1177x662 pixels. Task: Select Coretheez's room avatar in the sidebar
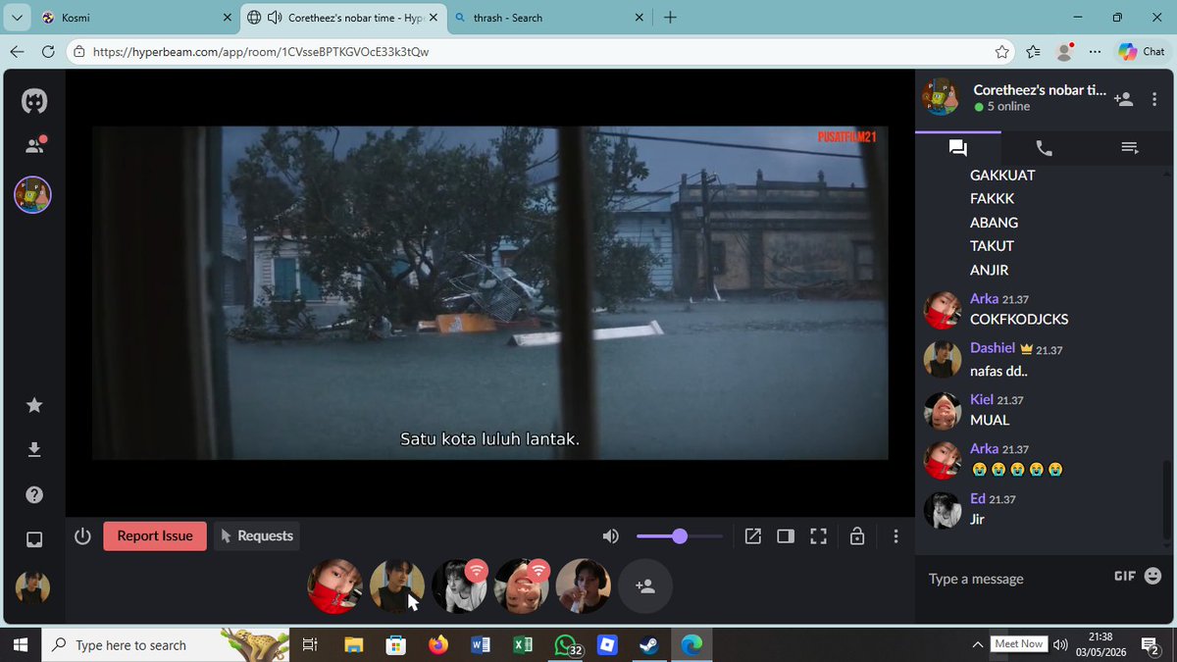(32, 195)
